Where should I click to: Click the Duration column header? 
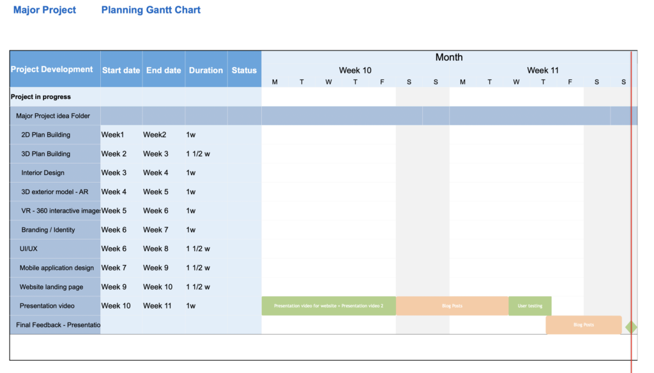point(206,70)
